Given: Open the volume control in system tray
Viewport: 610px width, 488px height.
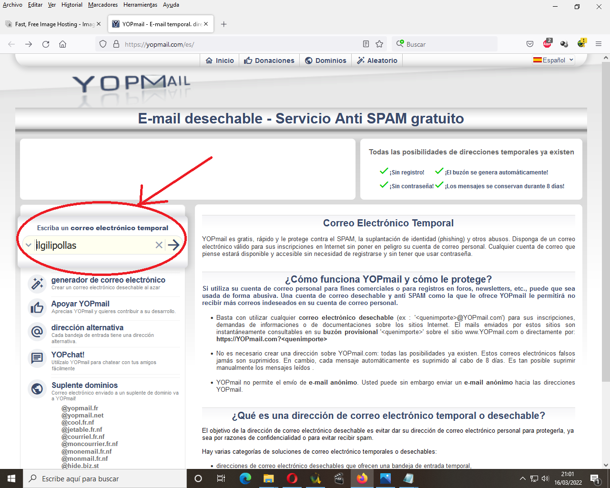Looking at the screenshot, I should 545,478.
